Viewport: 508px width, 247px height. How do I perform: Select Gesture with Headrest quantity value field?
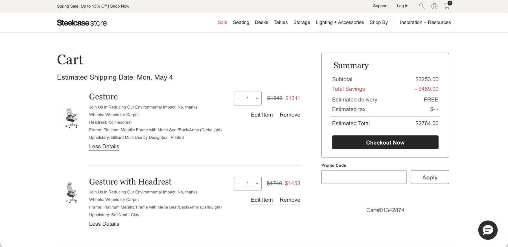tap(248, 184)
